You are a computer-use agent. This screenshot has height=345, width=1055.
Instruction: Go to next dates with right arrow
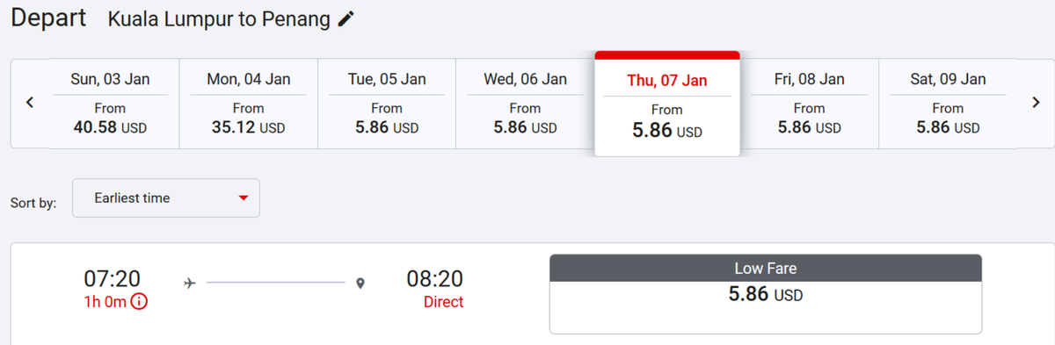click(1036, 103)
